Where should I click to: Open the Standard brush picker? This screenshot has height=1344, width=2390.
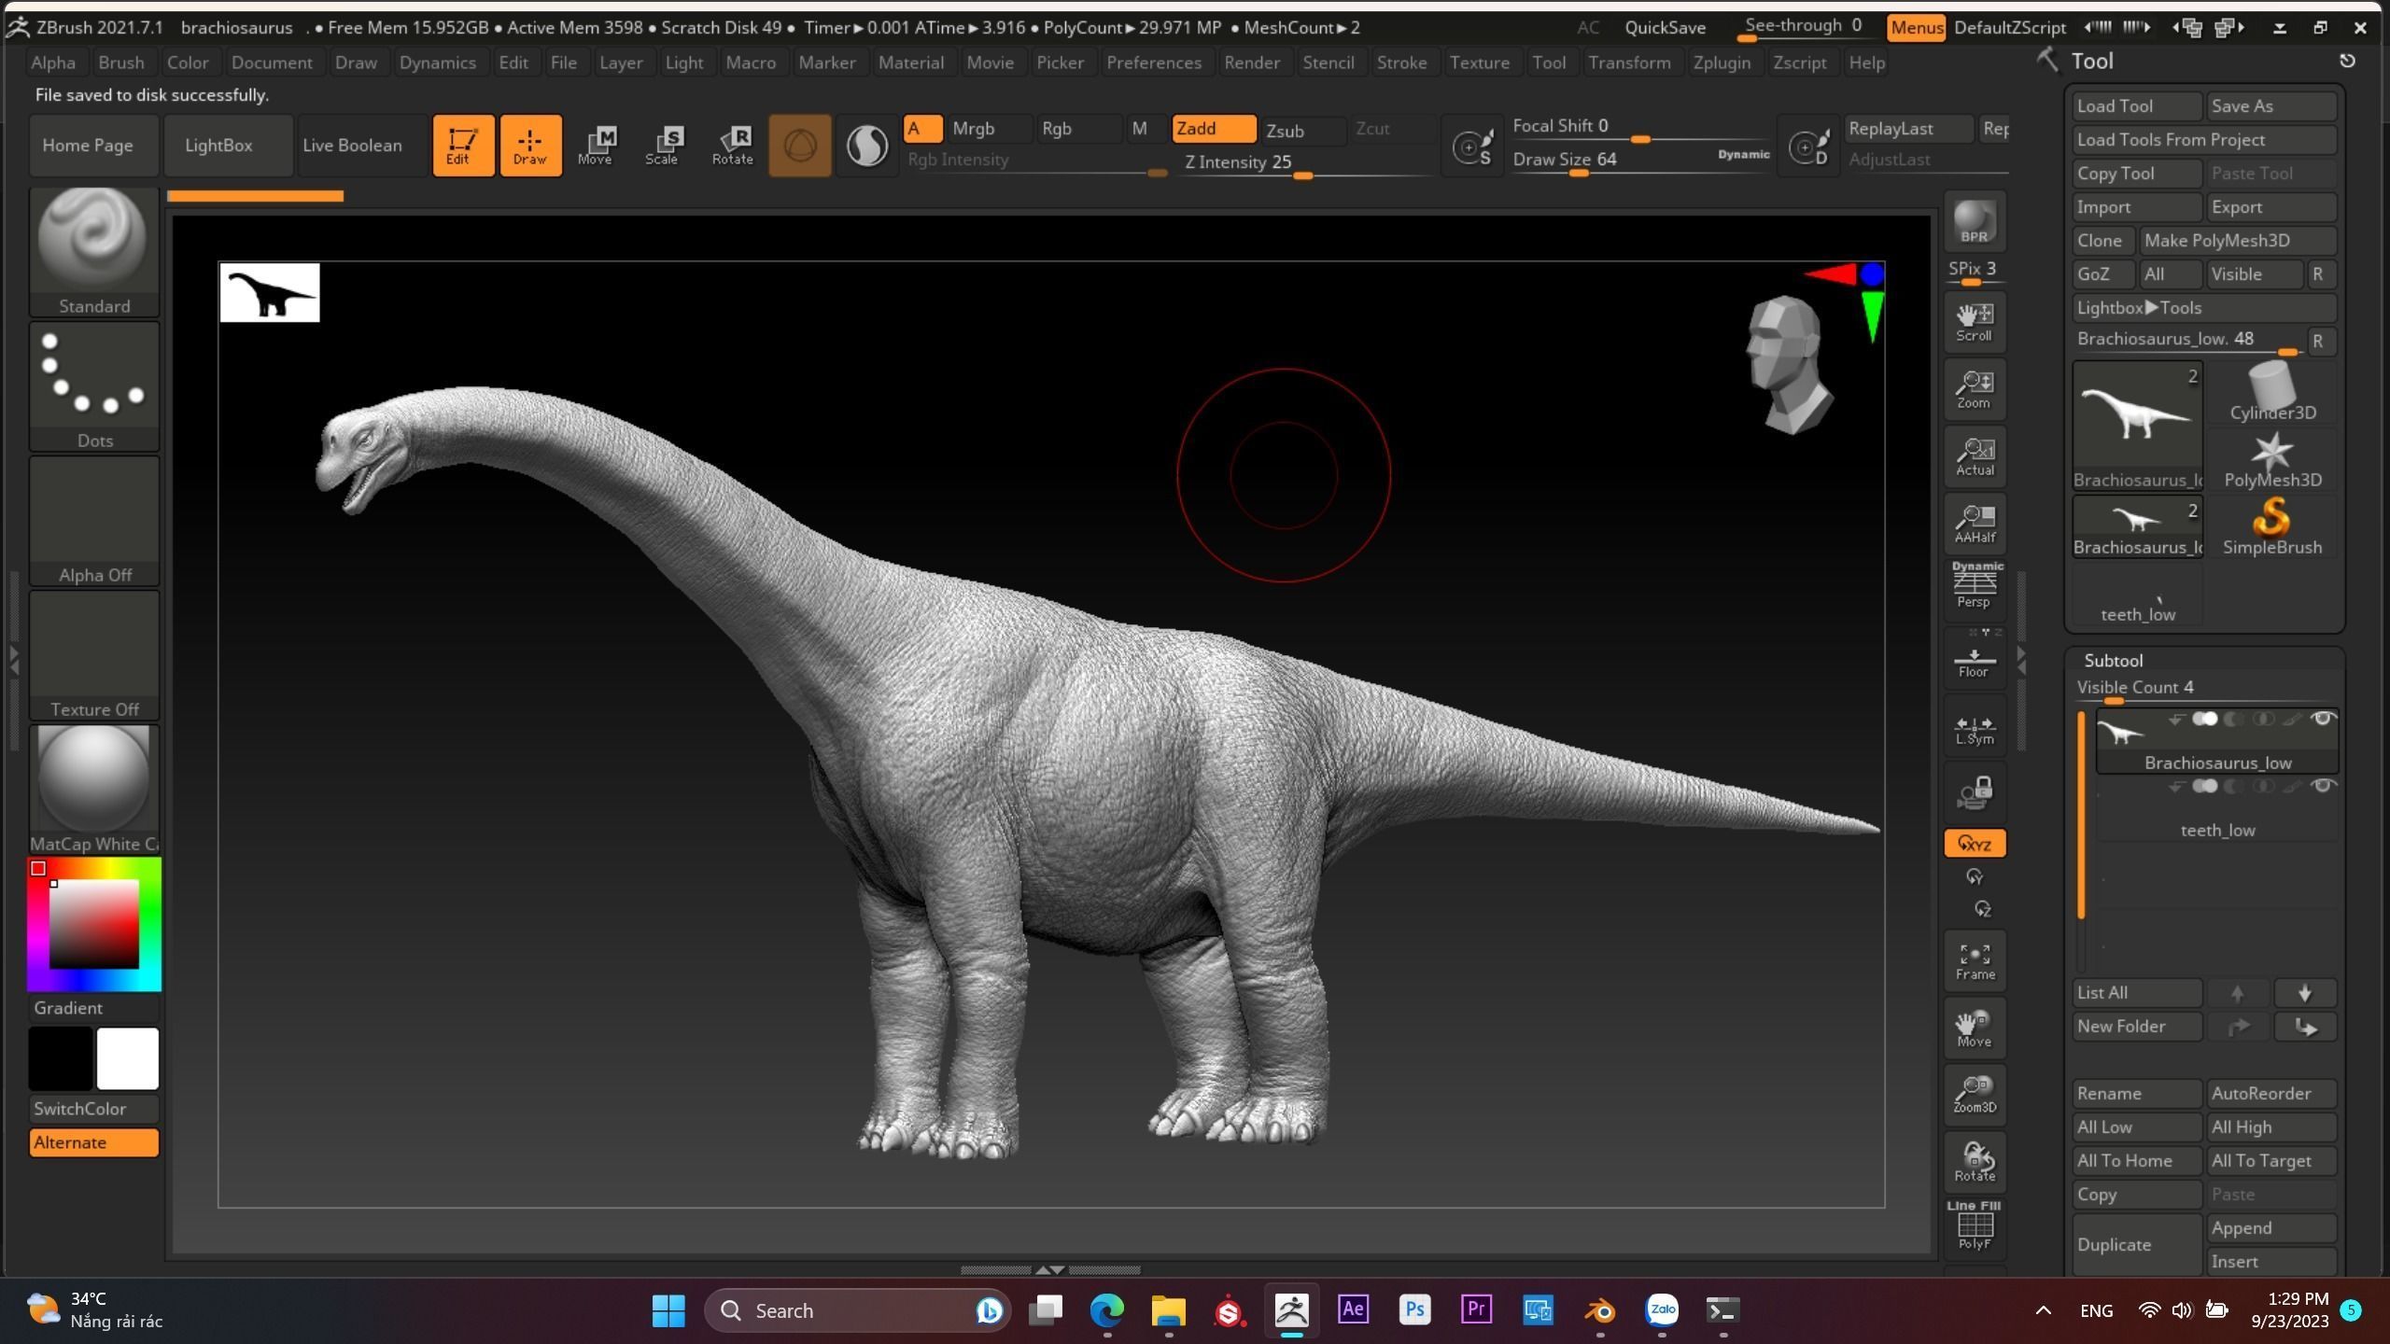(94, 252)
